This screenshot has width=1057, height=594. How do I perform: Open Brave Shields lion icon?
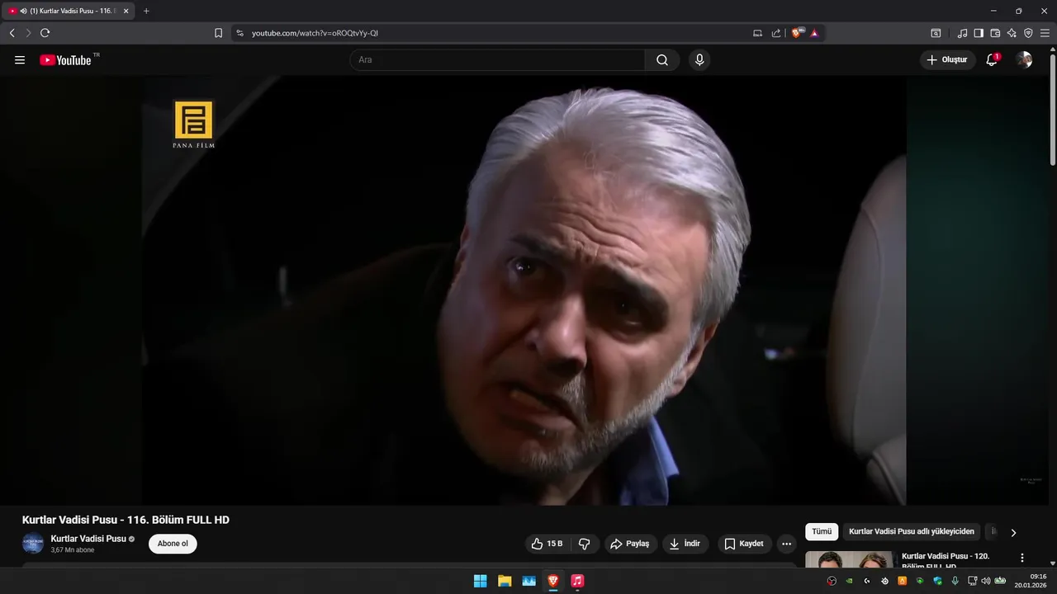pyautogui.click(x=798, y=33)
